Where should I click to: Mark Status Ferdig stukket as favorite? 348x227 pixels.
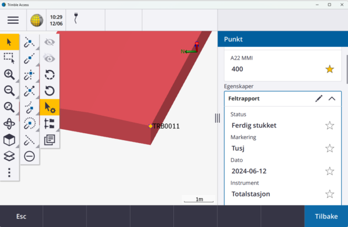[329, 126]
